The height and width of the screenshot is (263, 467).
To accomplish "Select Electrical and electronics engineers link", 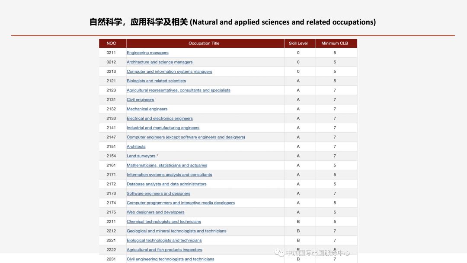I will point(160,119).
